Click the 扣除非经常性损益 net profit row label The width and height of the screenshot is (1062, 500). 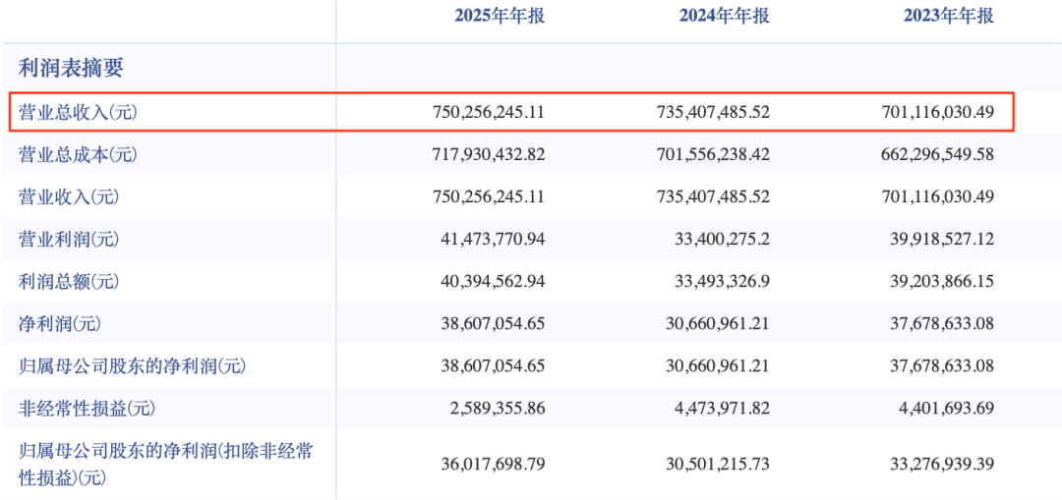(166, 464)
